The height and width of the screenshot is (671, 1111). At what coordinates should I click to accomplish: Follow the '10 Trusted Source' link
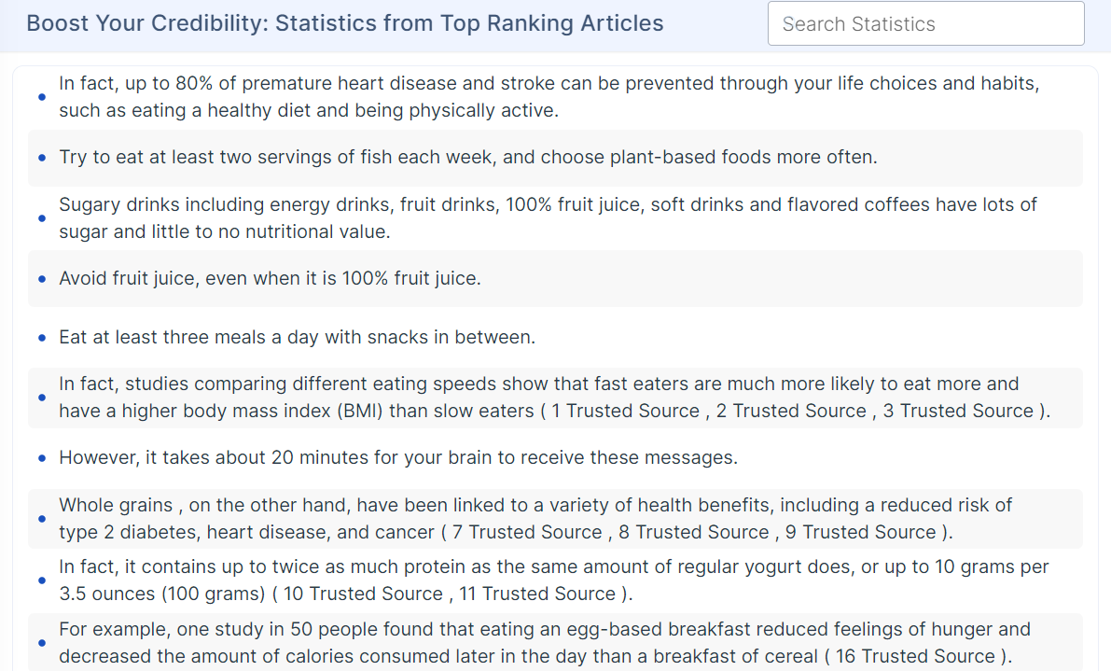click(365, 594)
